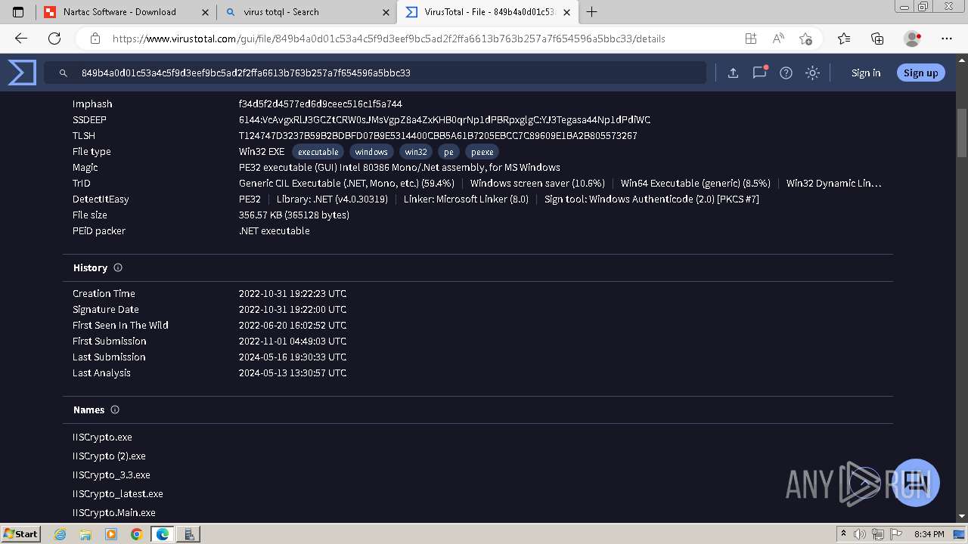Click the browser Refresh icon
Viewport: 968px width, 544px height.
tap(54, 39)
